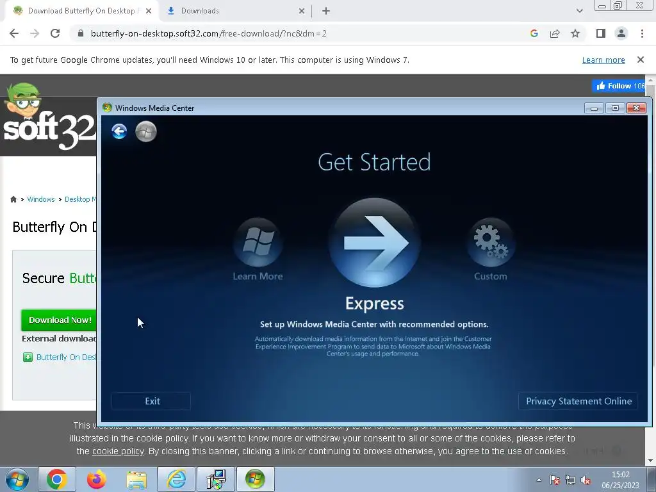Screen dimensions: 656x492
Task: Close the Downloads tab
Action: pyautogui.click(x=302, y=11)
